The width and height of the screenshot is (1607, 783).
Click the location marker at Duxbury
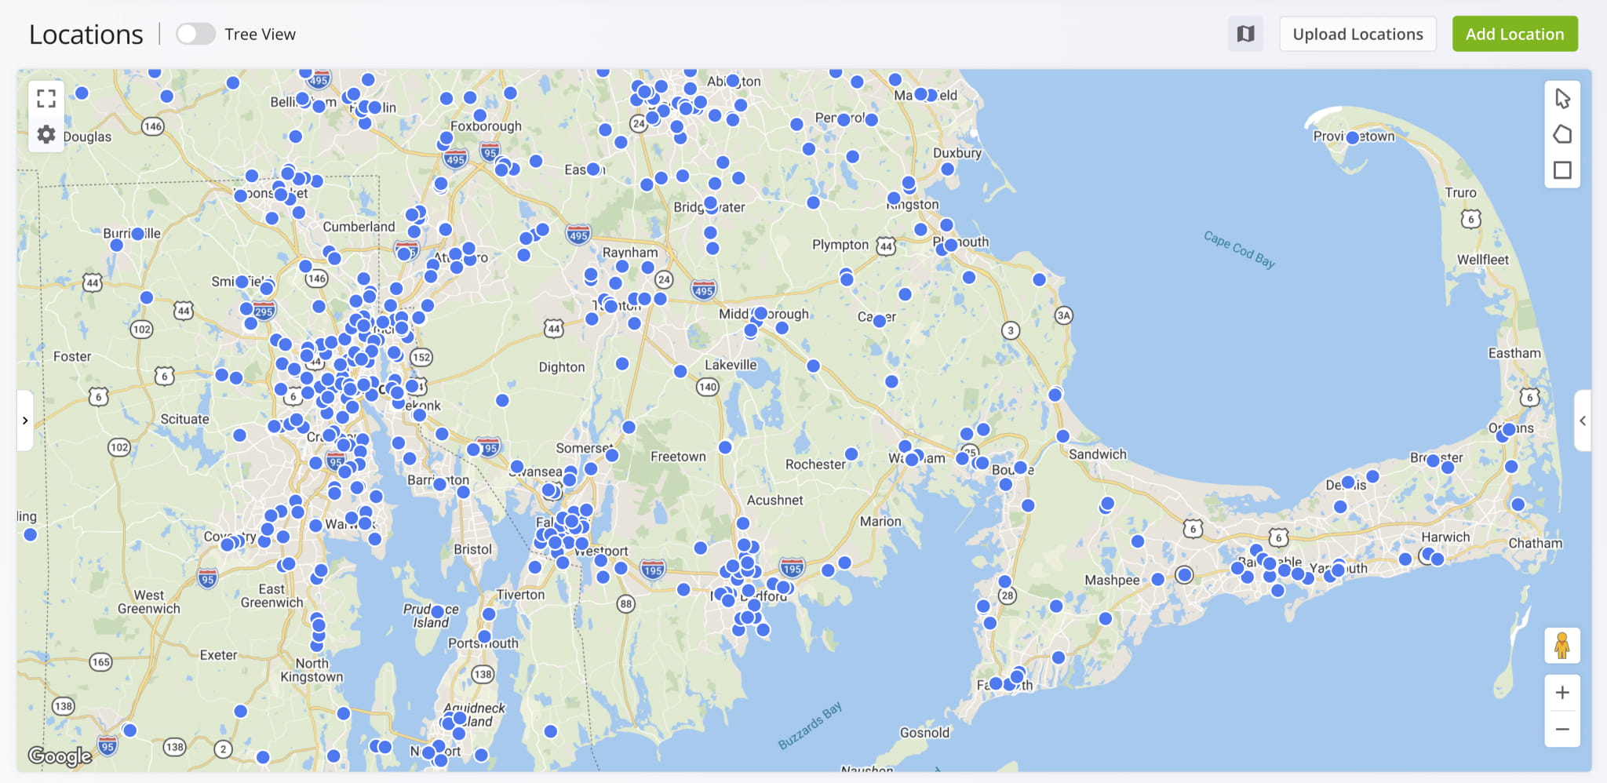coord(947,169)
